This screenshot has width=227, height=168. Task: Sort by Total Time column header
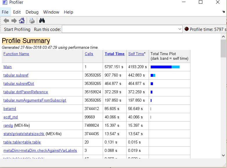tap(114, 54)
